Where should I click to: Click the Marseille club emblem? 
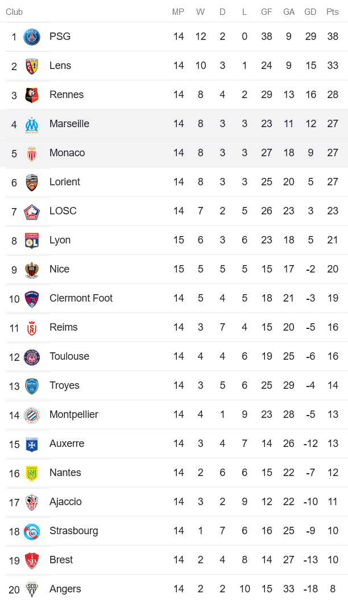(32, 124)
